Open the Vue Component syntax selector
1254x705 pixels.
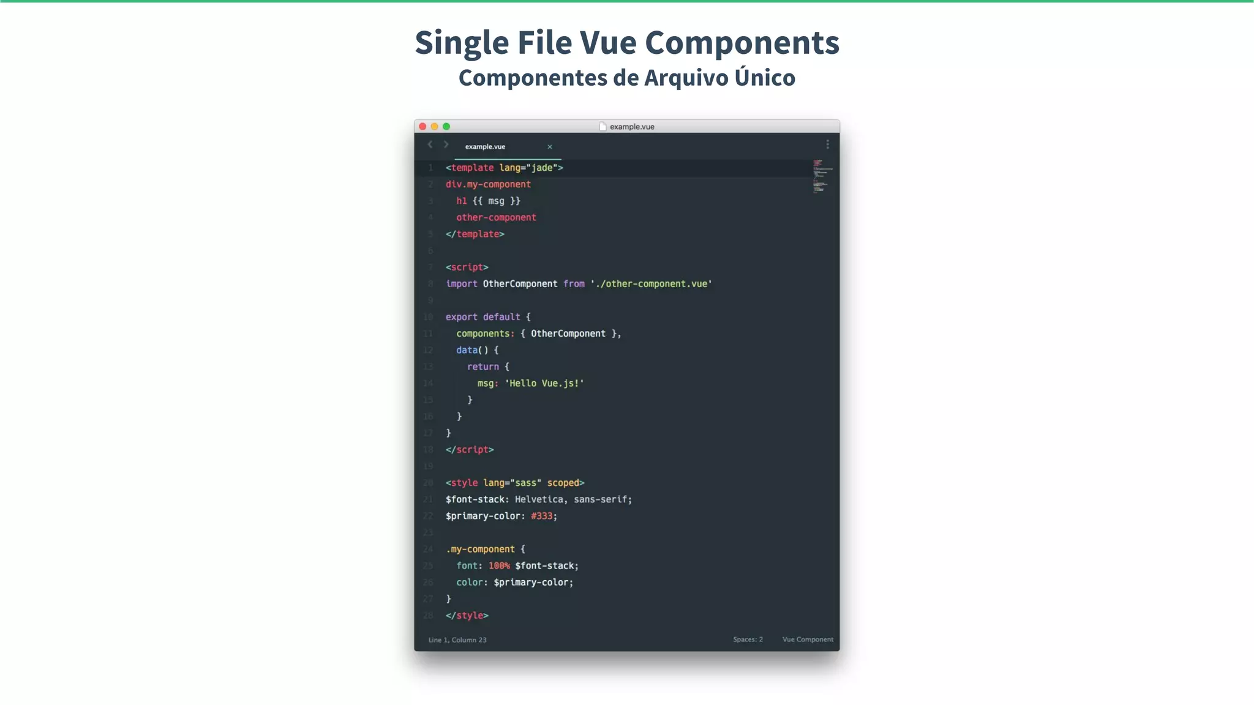point(808,640)
